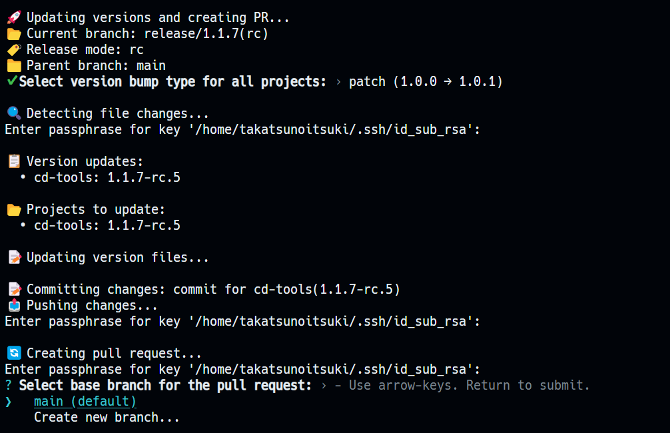The image size is (670, 433).
Task: Click the patch (1.0.0 → 1.0.1) selection text
Action: [x=426, y=82]
